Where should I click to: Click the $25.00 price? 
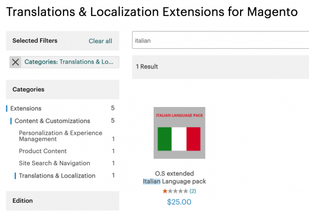(x=179, y=202)
